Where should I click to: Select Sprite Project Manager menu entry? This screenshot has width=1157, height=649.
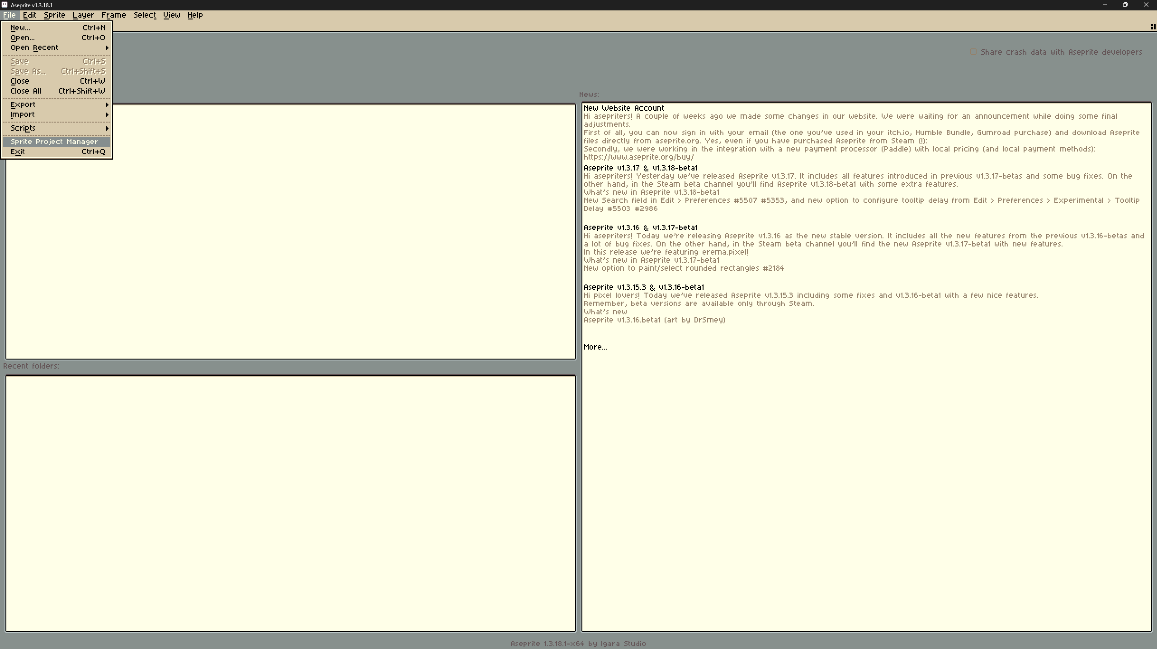click(57, 142)
